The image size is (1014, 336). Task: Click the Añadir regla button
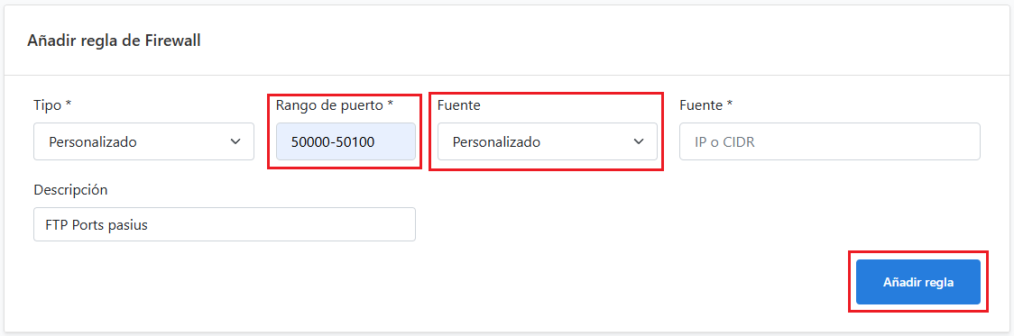point(918,282)
